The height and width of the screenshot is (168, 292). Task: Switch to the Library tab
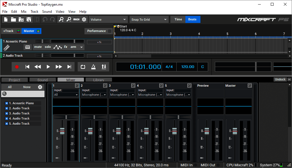tap(99, 80)
